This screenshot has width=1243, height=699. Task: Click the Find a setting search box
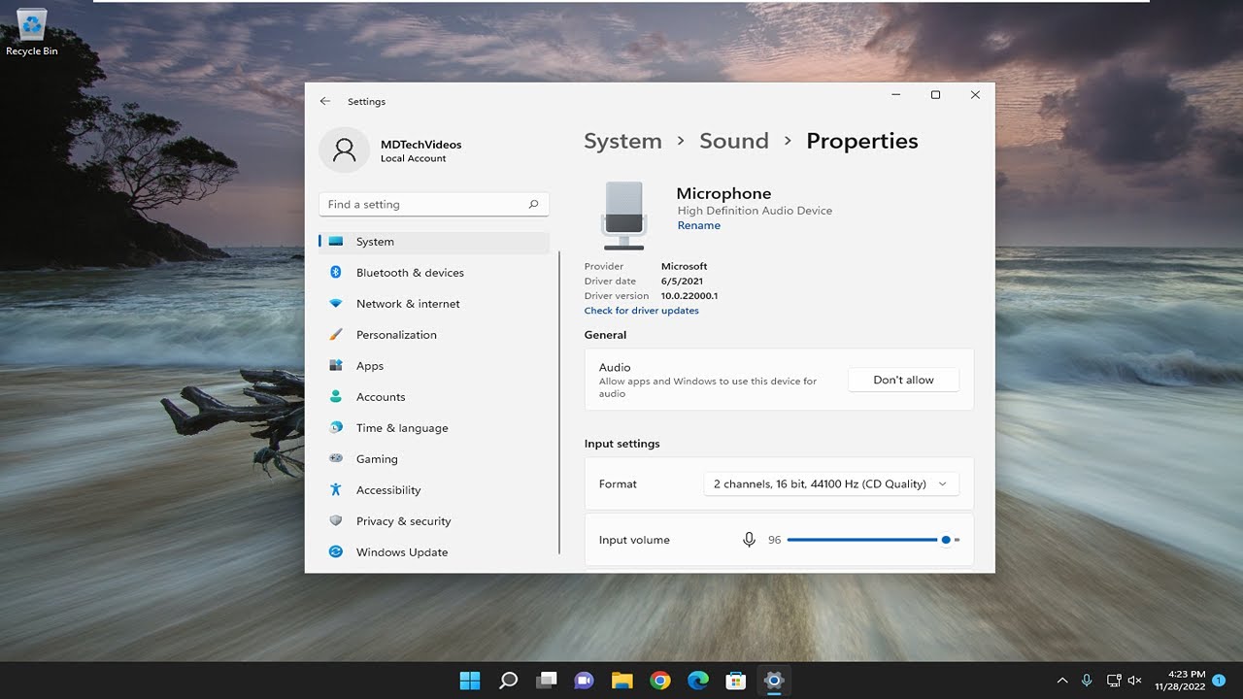pyautogui.click(x=434, y=204)
